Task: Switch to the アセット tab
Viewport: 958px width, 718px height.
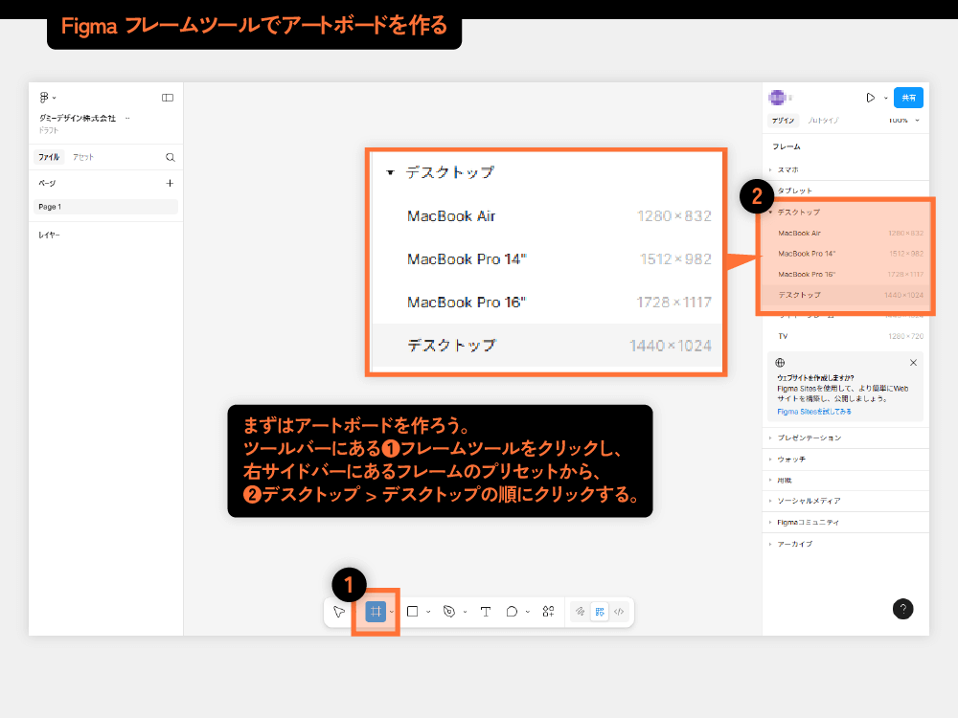Action: point(83,157)
